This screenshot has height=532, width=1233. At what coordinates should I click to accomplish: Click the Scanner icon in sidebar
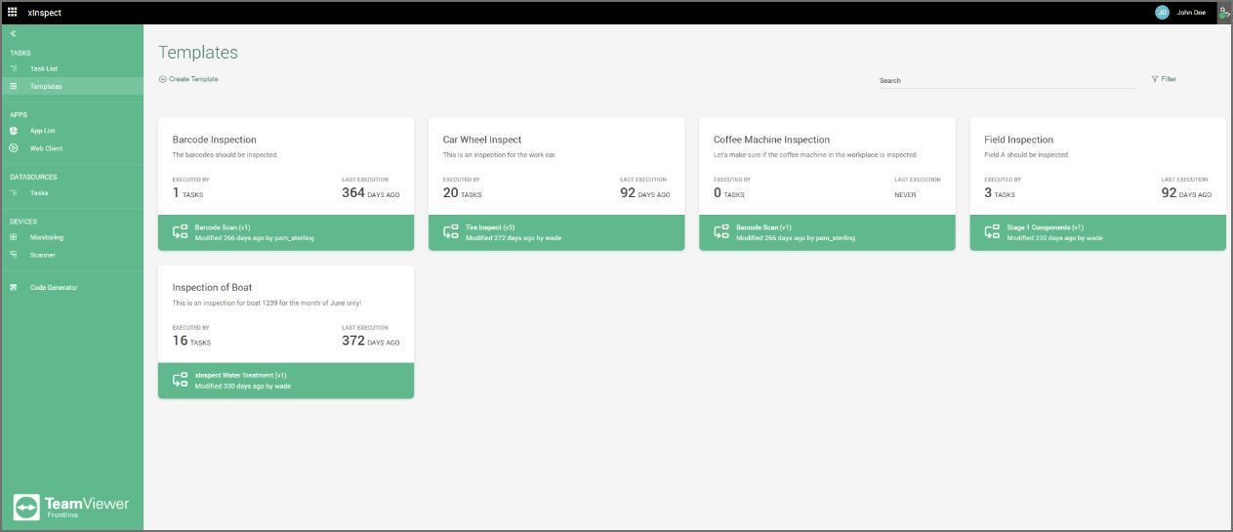[14, 255]
